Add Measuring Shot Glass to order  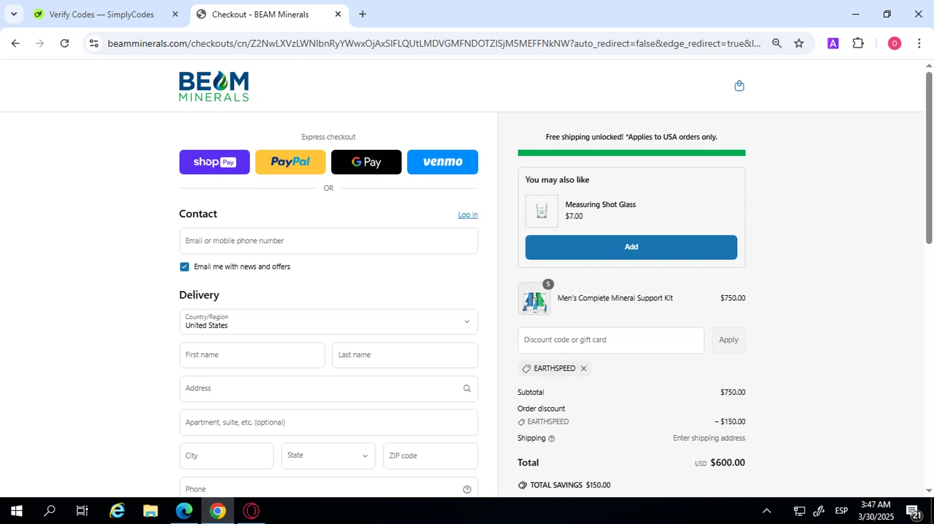click(631, 247)
